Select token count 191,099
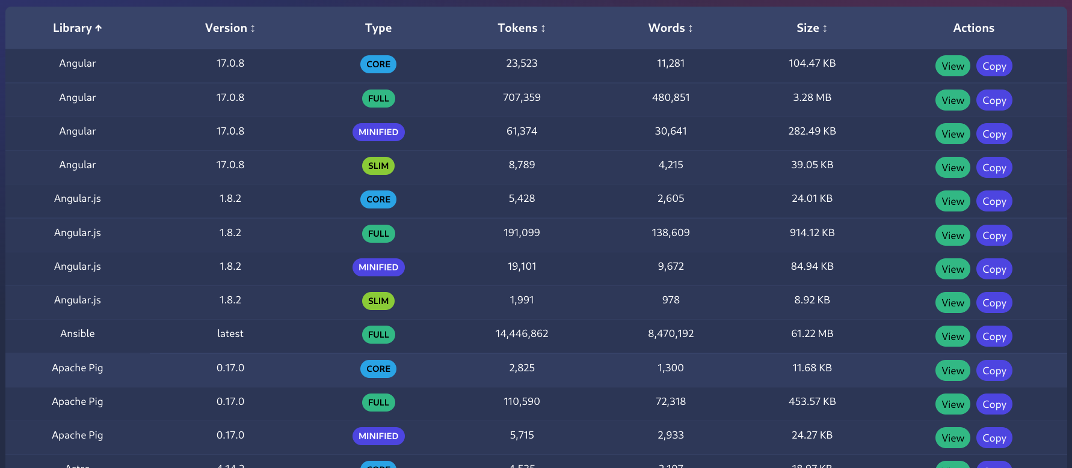 [522, 232]
